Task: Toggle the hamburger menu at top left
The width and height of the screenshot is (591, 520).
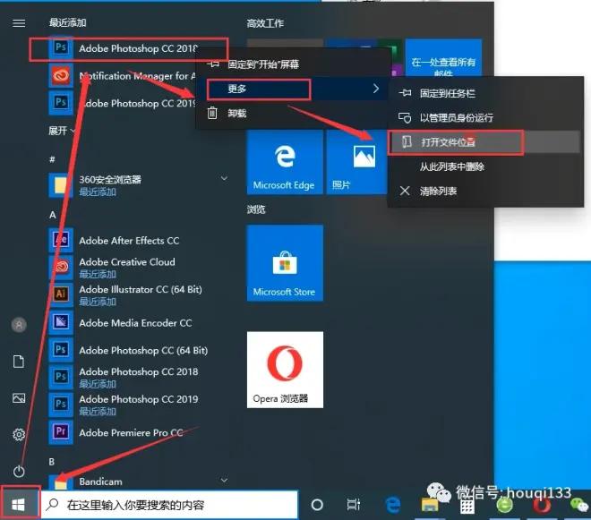Action: click(19, 23)
